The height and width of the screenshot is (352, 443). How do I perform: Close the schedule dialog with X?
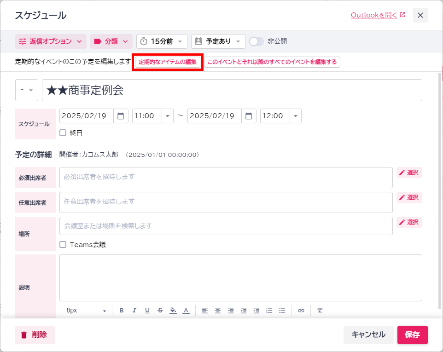tap(420, 15)
